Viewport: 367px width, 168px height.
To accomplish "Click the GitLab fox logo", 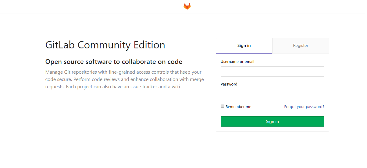I will (x=187, y=6).
